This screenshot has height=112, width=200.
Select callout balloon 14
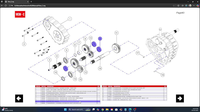pyautogui.click(x=55, y=73)
